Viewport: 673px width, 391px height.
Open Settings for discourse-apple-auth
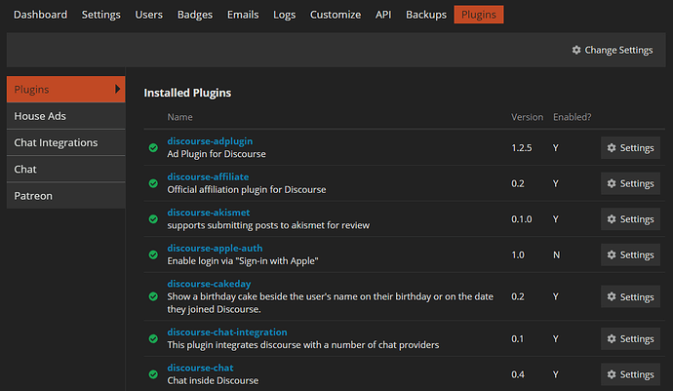(630, 254)
